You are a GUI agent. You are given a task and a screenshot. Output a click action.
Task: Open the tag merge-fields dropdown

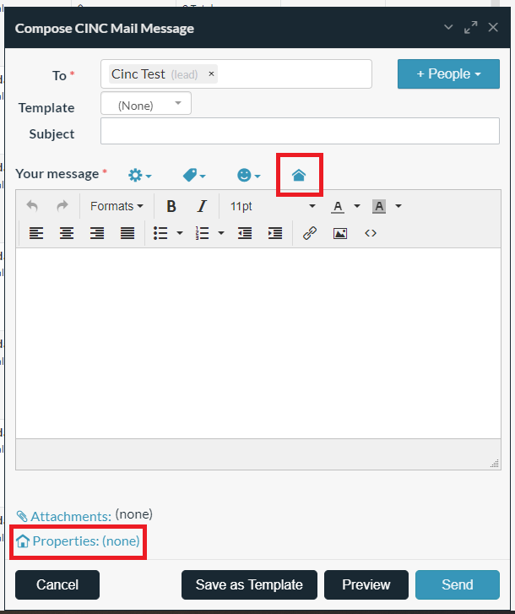coord(194,175)
